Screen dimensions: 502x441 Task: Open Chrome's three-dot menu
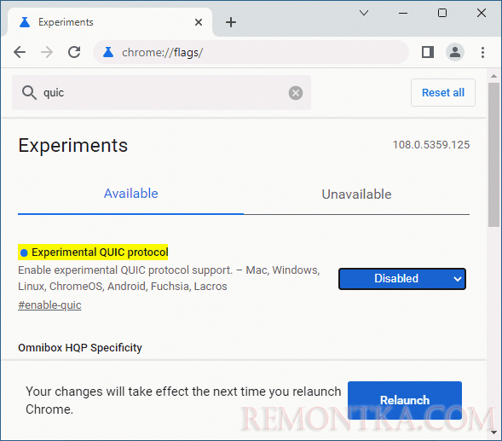pyautogui.click(x=482, y=52)
